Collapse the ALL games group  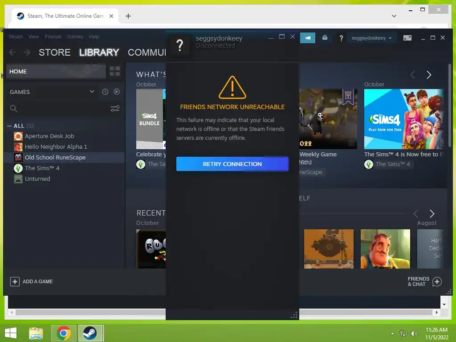[9, 126]
